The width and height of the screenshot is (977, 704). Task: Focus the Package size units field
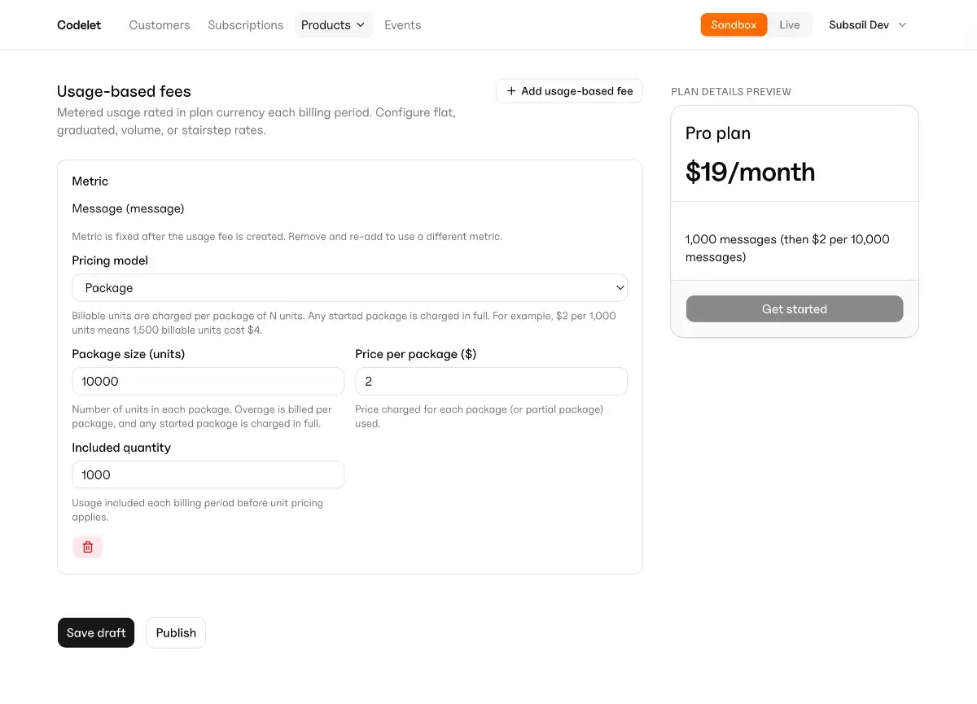[x=208, y=381]
